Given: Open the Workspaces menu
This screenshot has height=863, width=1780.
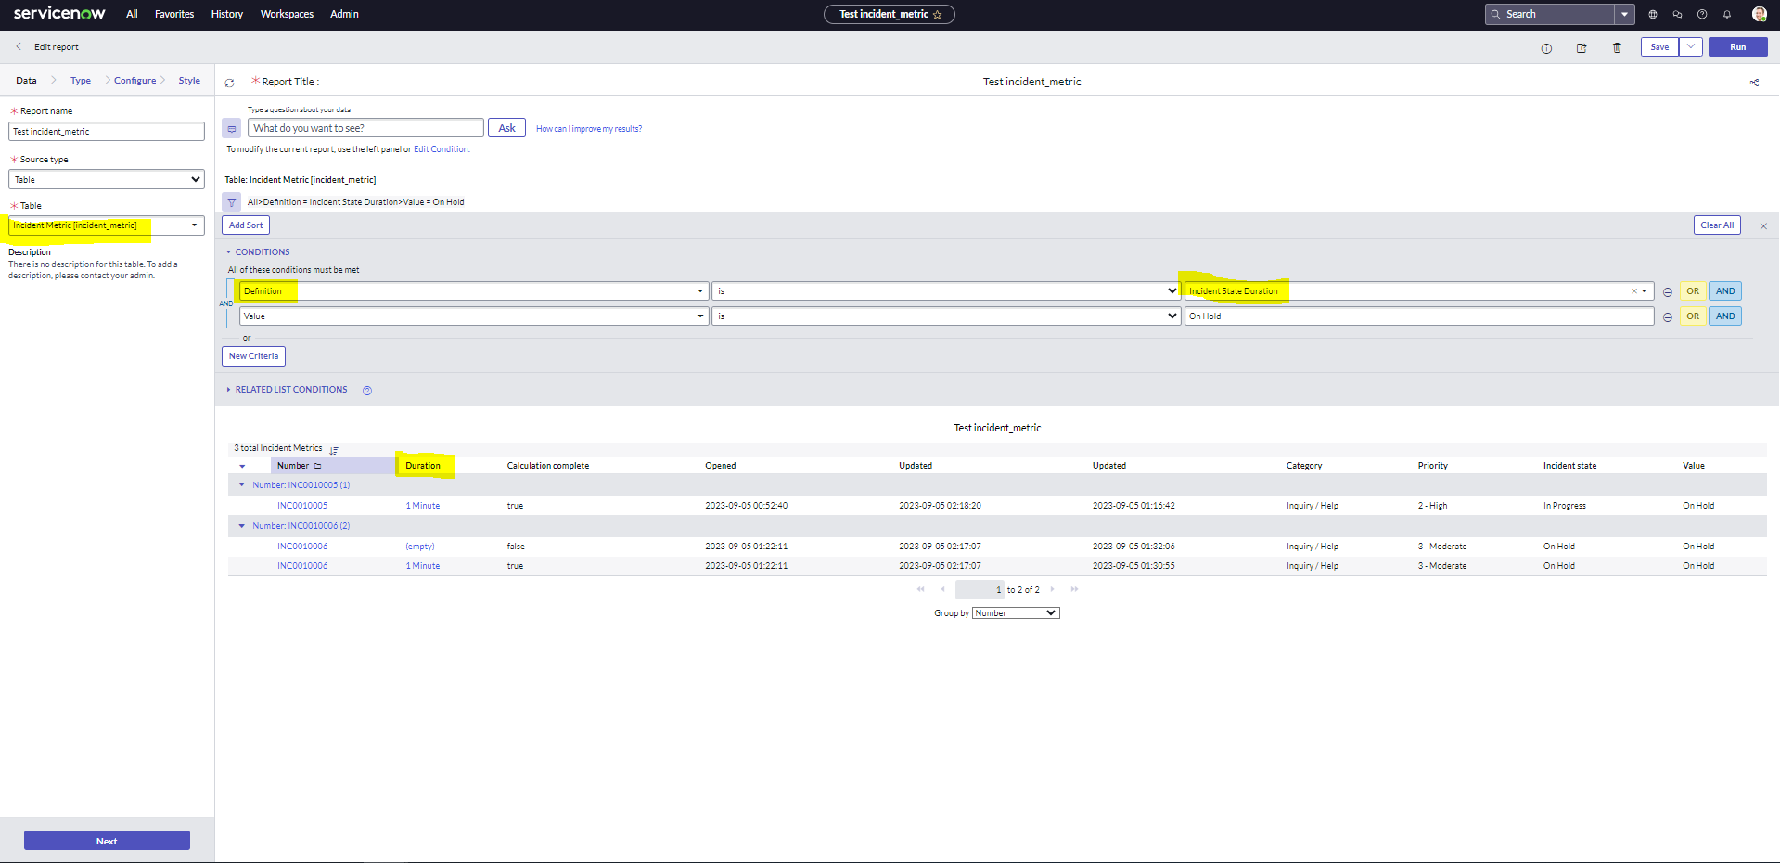Looking at the screenshot, I should (x=287, y=14).
